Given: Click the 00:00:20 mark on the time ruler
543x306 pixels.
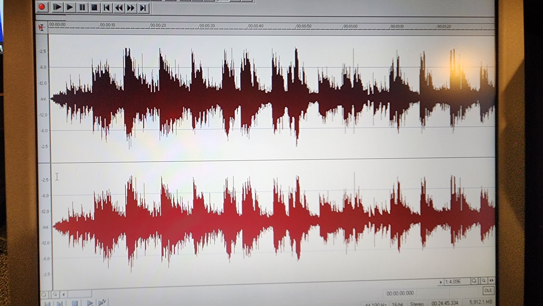Looking at the screenshot, I should point(158,25).
